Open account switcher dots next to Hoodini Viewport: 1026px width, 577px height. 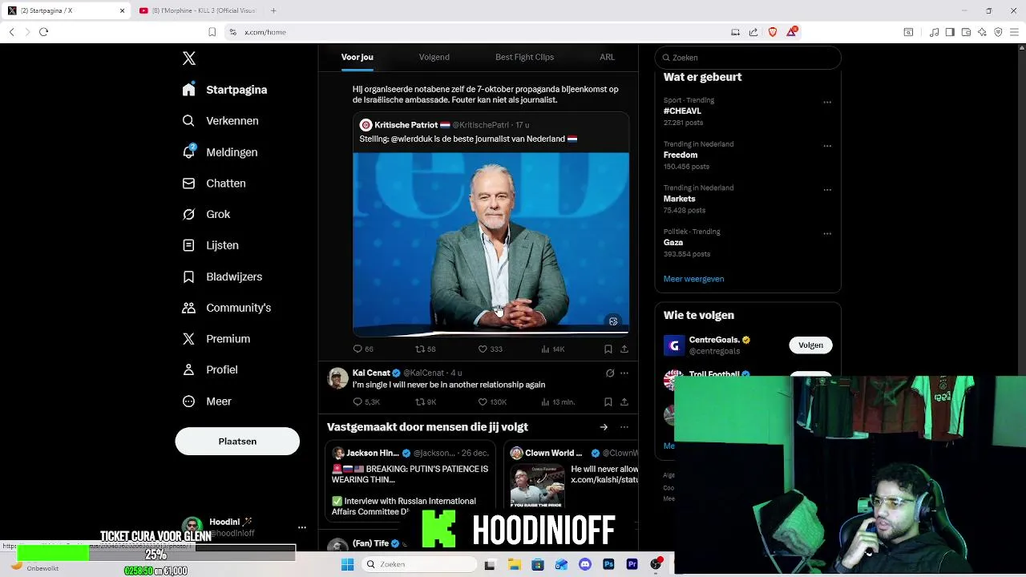pos(302,527)
